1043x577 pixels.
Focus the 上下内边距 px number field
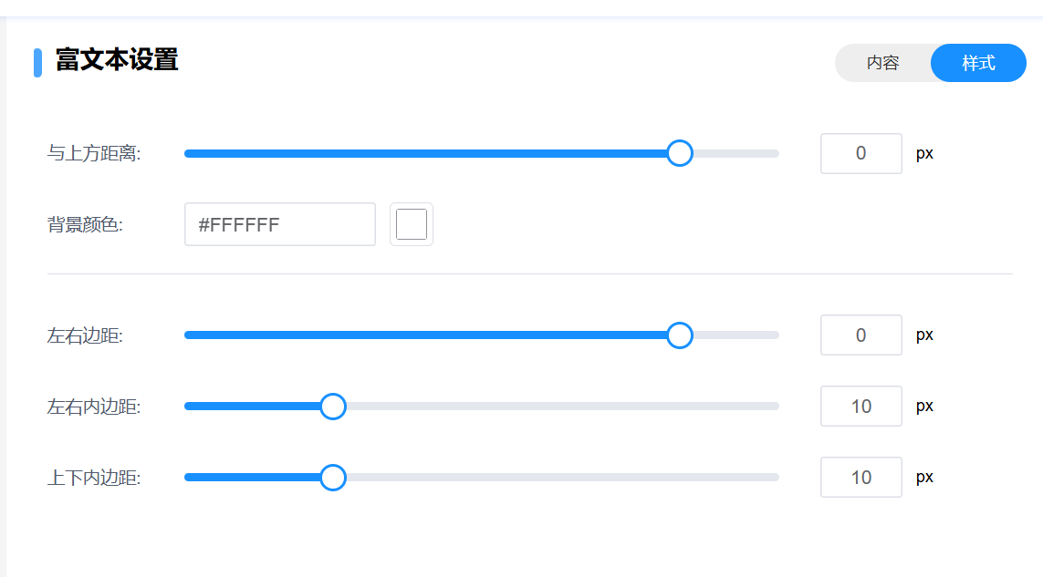(x=860, y=478)
